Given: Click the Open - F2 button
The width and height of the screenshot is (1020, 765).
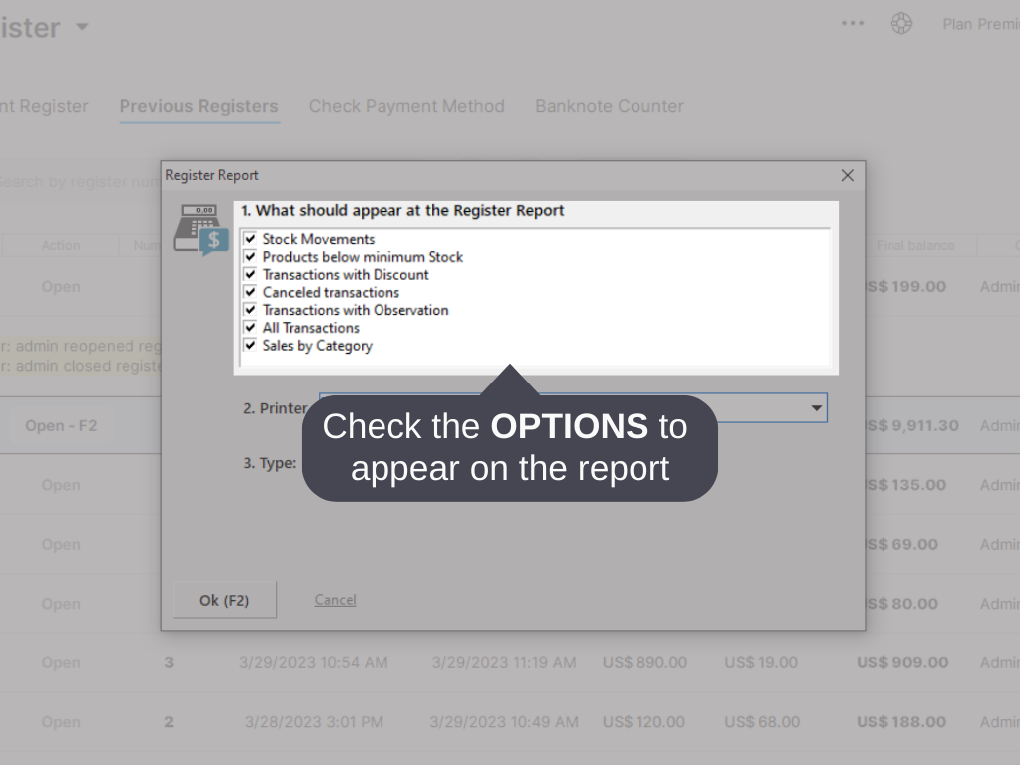Looking at the screenshot, I should point(61,426).
